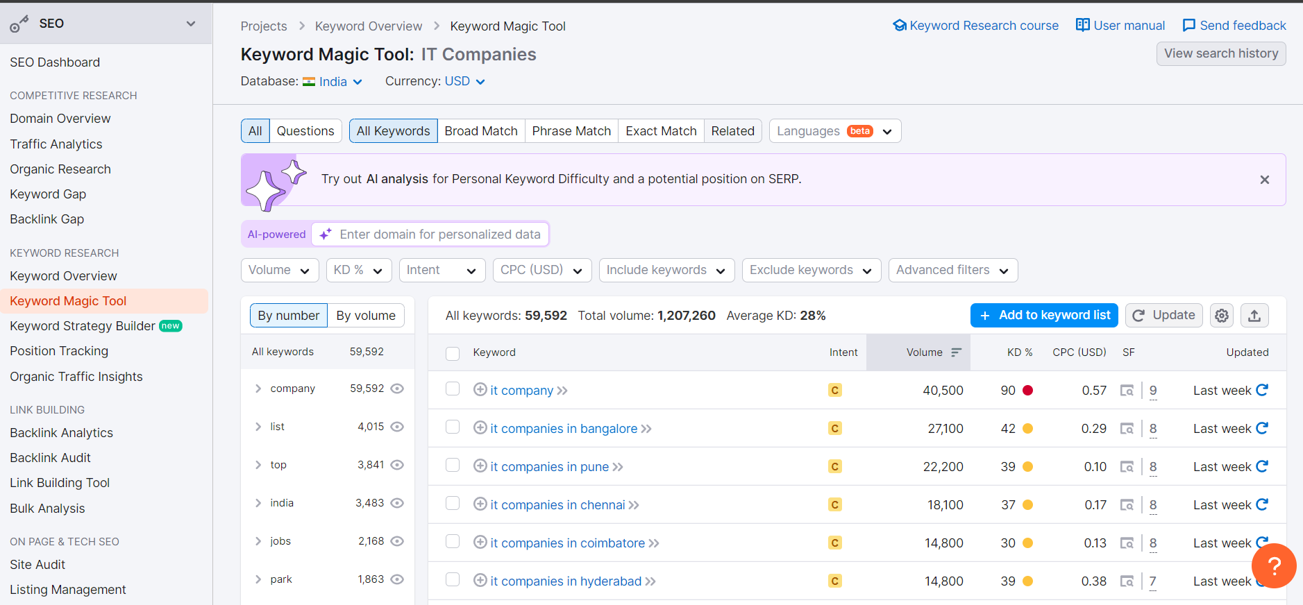Click the plus icon beside 'it company'
The image size is (1303, 605).
click(480, 390)
